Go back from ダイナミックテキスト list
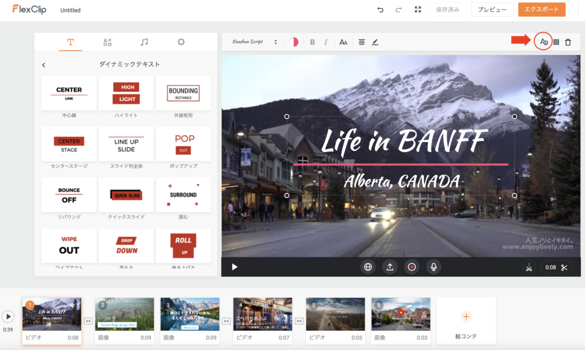This screenshot has width=585, height=350. [43, 65]
